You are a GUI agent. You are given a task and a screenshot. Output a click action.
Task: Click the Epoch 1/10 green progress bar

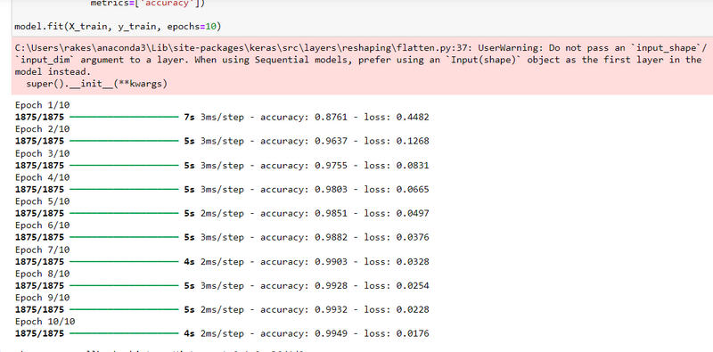tap(124, 118)
